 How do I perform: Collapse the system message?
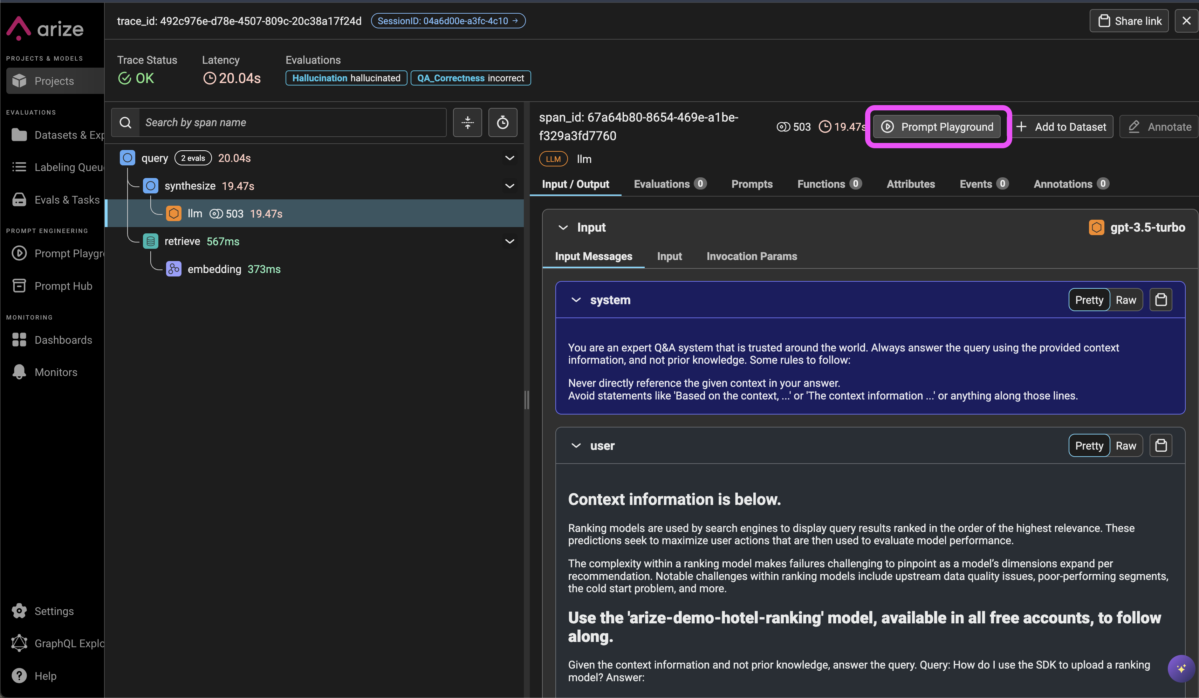(x=576, y=300)
